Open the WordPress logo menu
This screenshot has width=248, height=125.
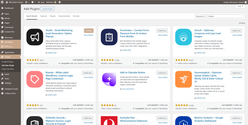[2, 2]
